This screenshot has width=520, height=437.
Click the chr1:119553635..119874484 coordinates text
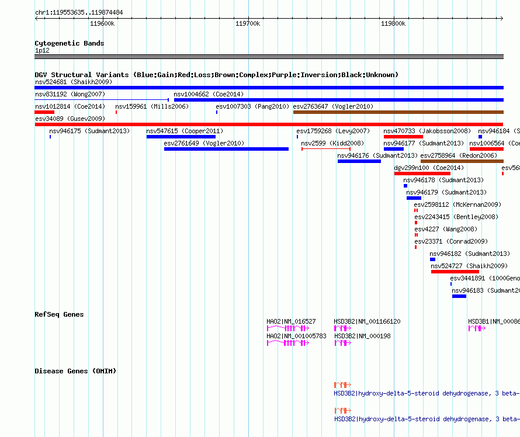[x=79, y=13]
